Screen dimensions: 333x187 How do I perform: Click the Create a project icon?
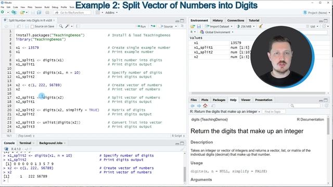click(14, 12)
